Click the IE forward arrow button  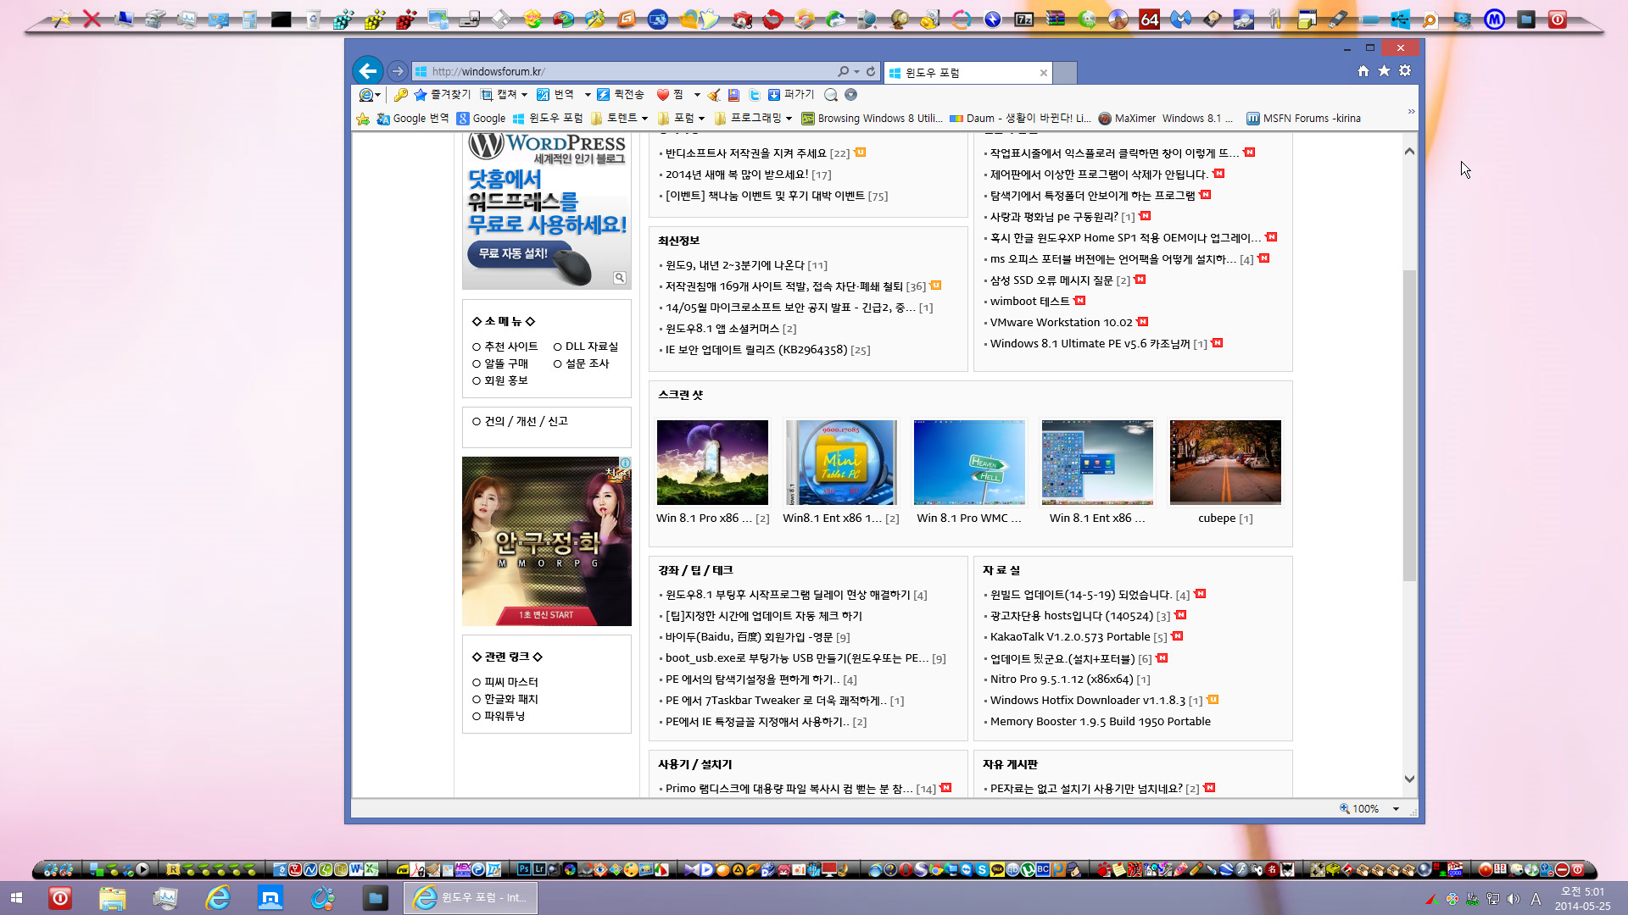pos(397,71)
